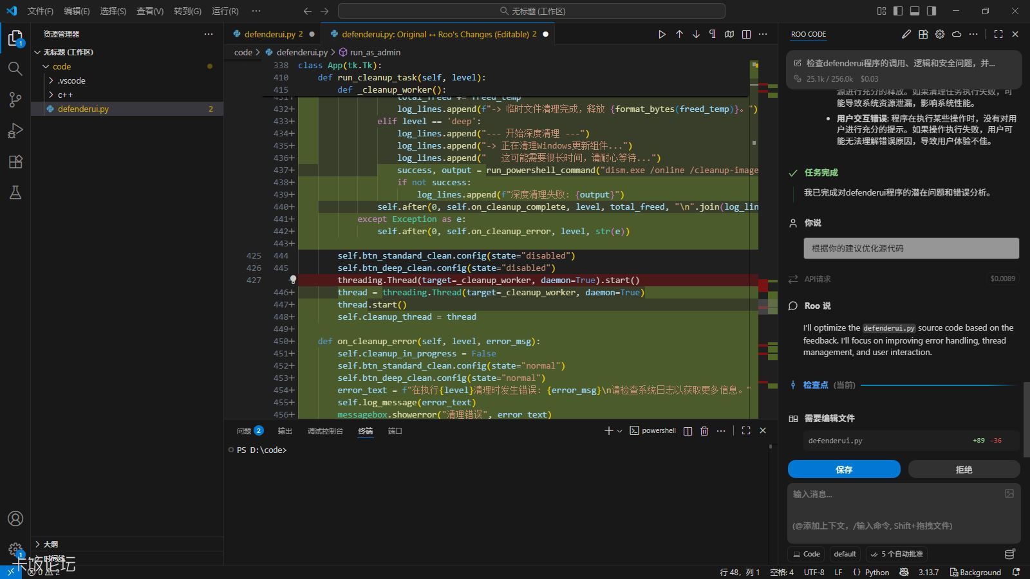Open the Run and Debug view
This screenshot has width=1030, height=579.
click(15, 131)
